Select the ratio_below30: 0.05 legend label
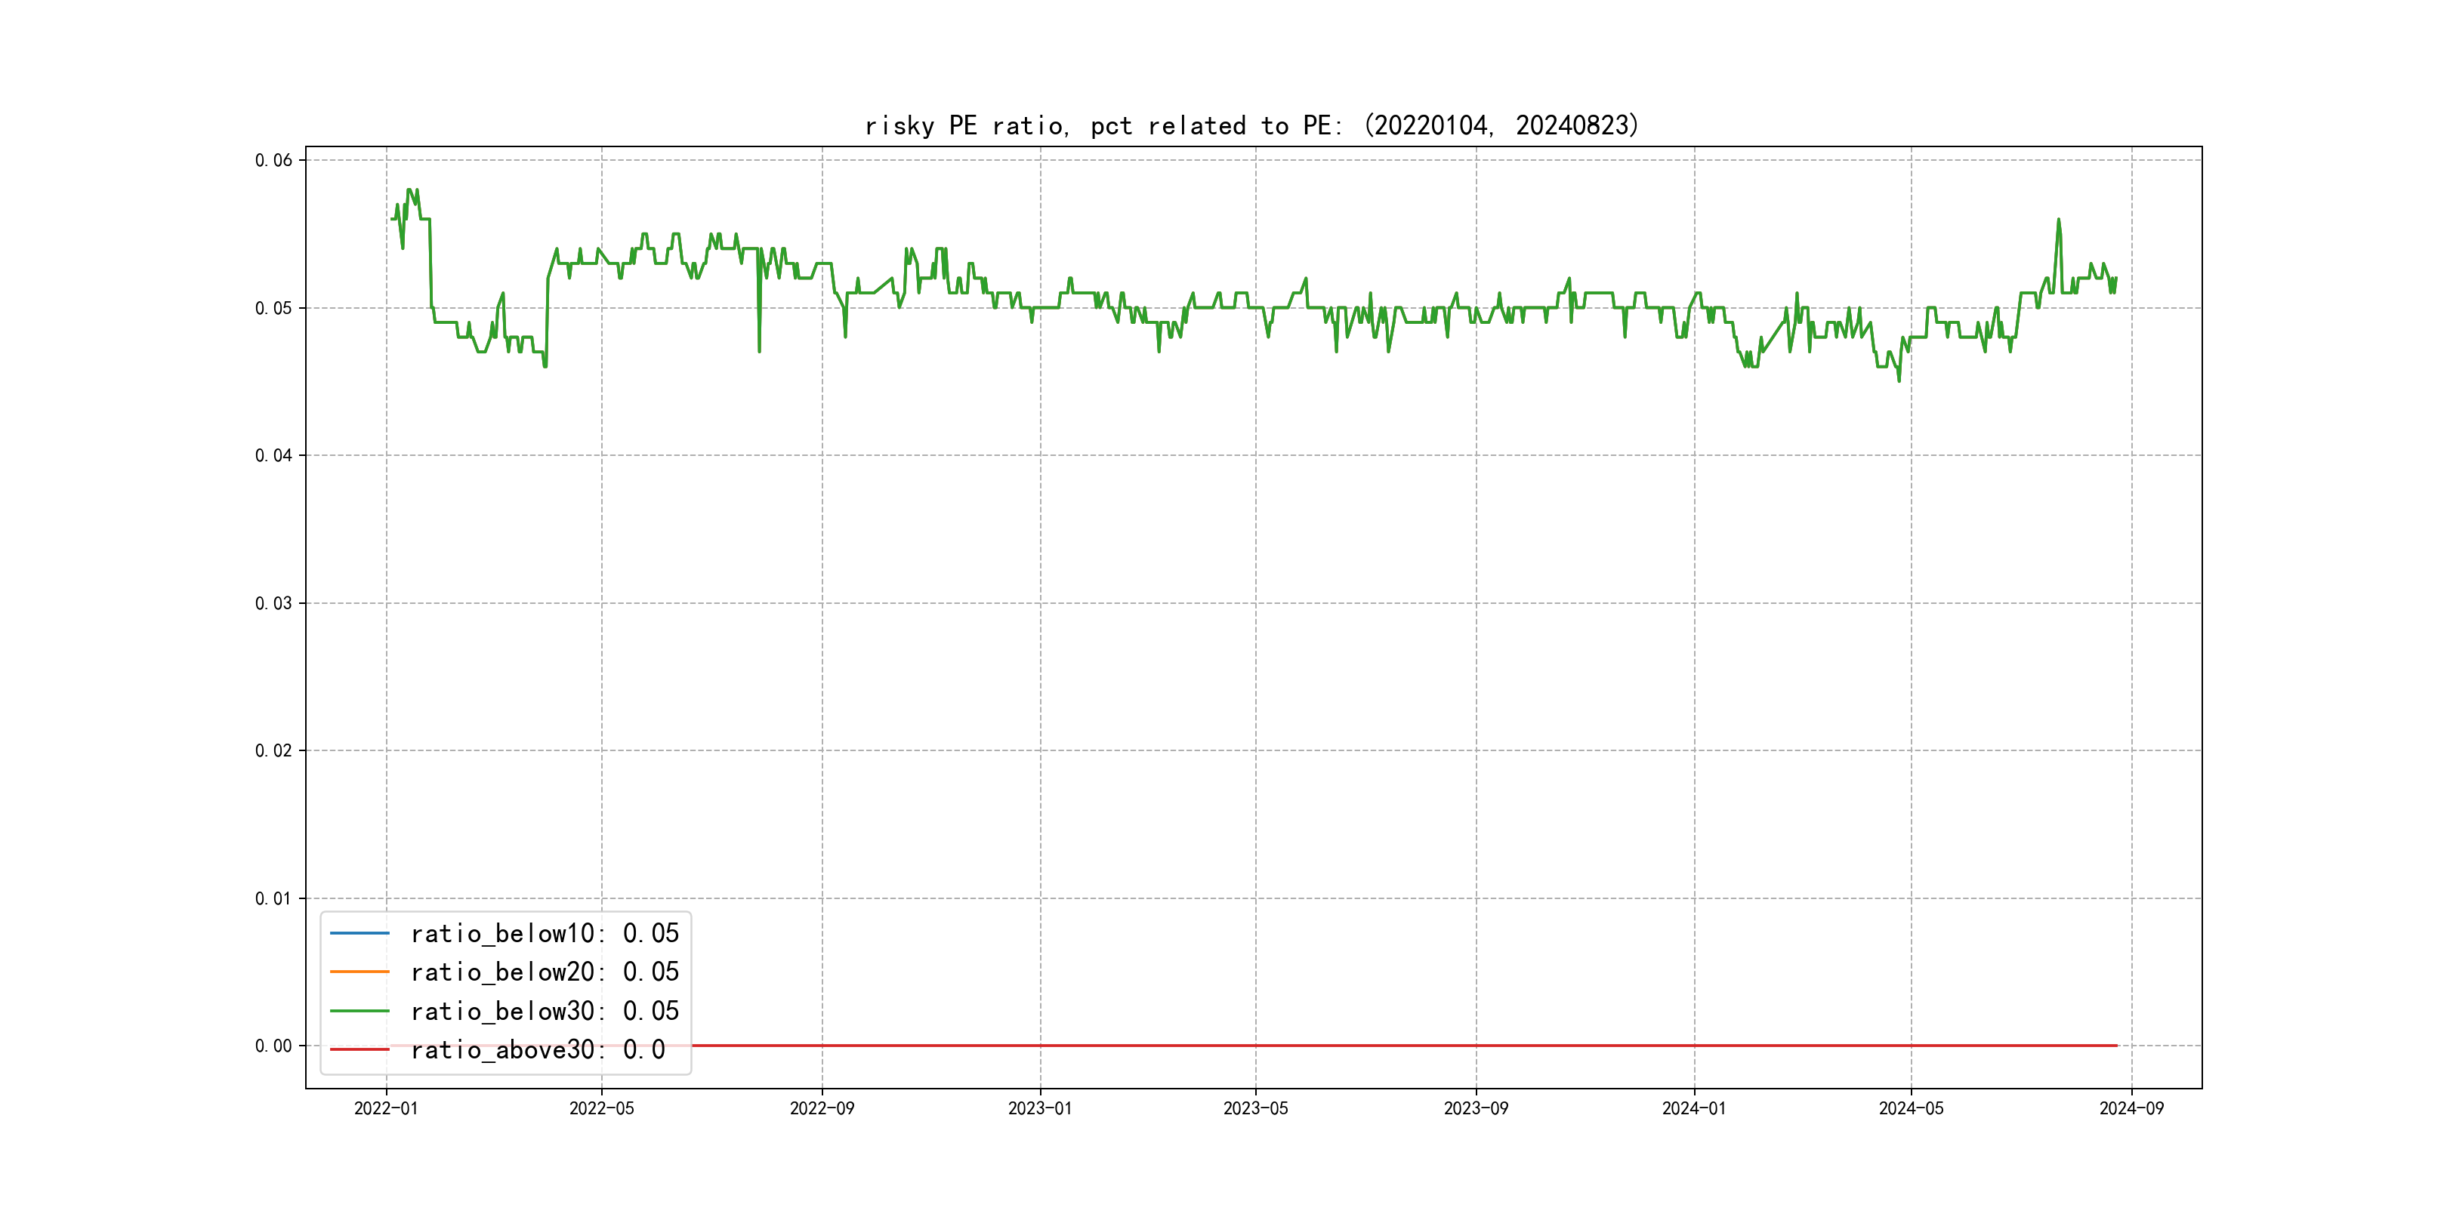Image resolution: width=2447 pixels, height=1223 pixels. (545, 1012)
